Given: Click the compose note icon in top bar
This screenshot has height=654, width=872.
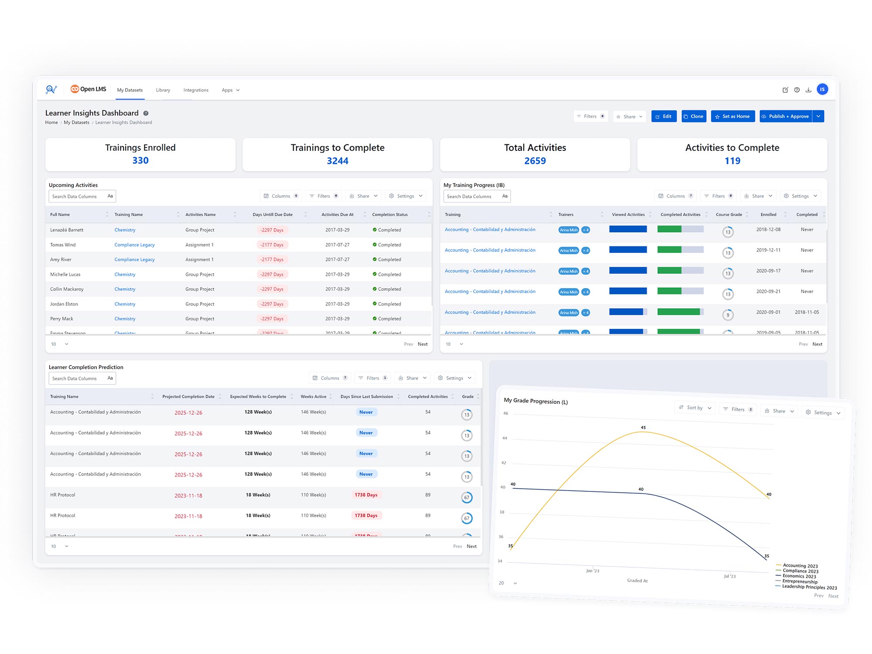Looking at the screenshot, I should pyautogui.click(x=785, y=90).
